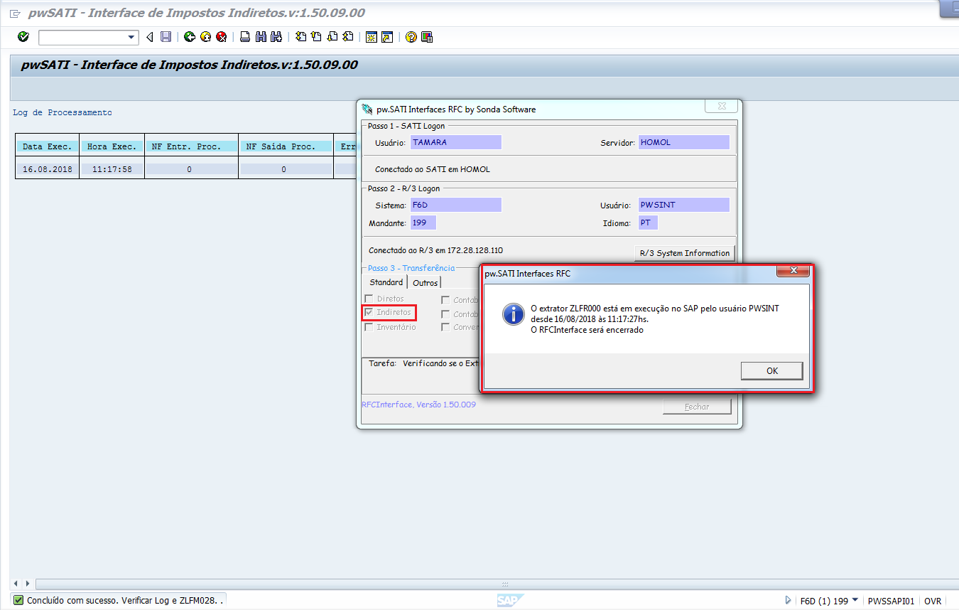This screenshot has height=610, width=959.
Task: Click the yellow Exit arrow icon
Action: tap(205, 37)
